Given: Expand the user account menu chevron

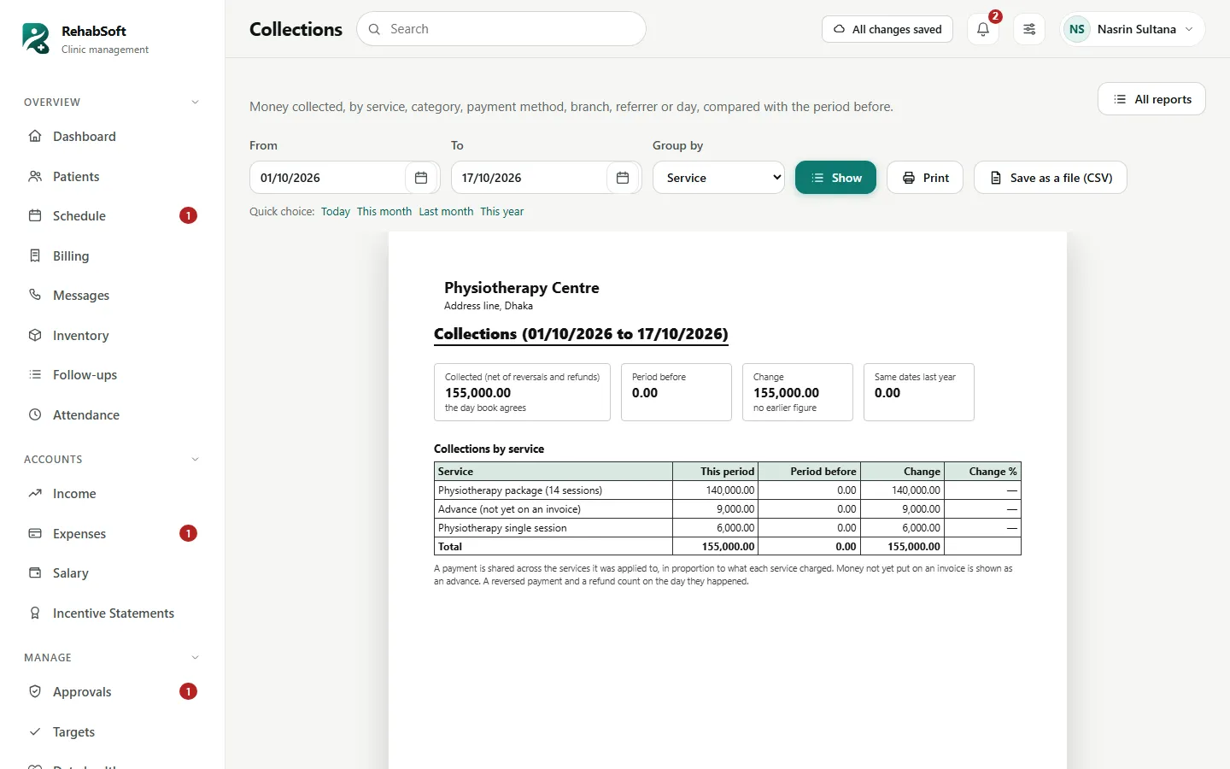Looking at the screenshot, I should [1189, 29].
